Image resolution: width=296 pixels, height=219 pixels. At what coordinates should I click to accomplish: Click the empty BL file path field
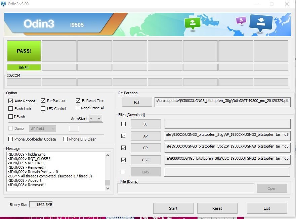(x=227, y=124)
